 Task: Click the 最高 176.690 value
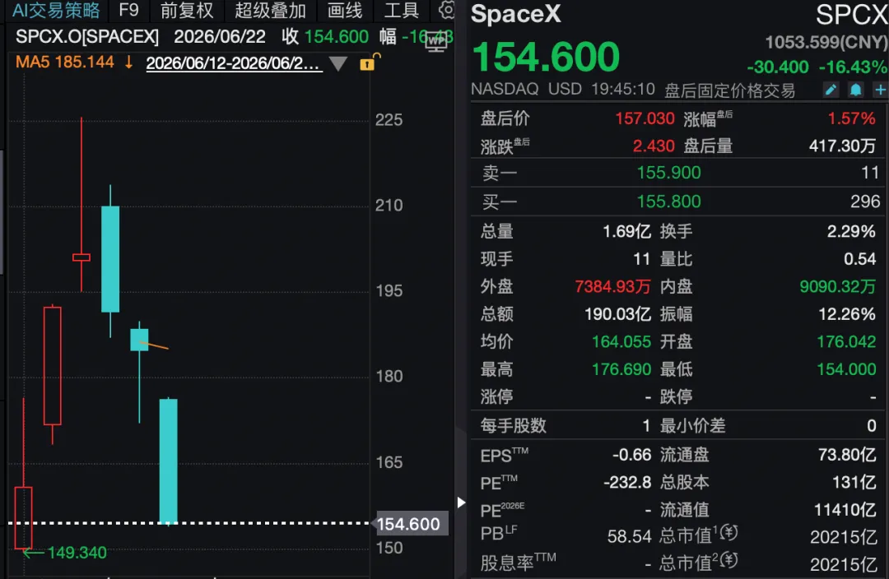(x=621, y=369)
